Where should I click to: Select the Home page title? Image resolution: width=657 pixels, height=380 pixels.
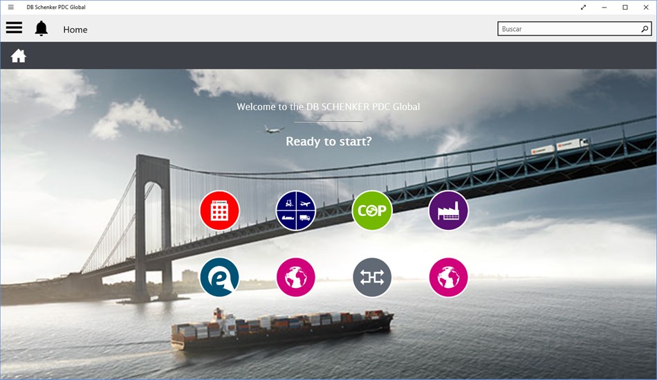[75, 29]
